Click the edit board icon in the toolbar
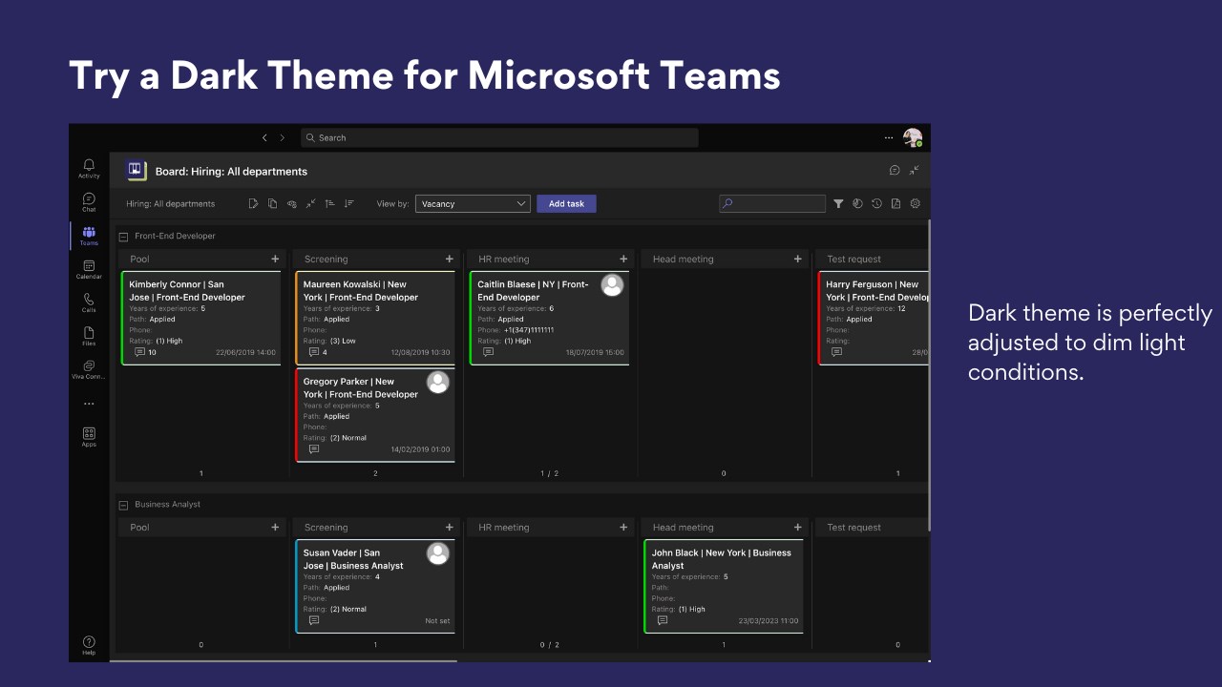Screen dimensions: 1222x687 (x=254, y=203)
